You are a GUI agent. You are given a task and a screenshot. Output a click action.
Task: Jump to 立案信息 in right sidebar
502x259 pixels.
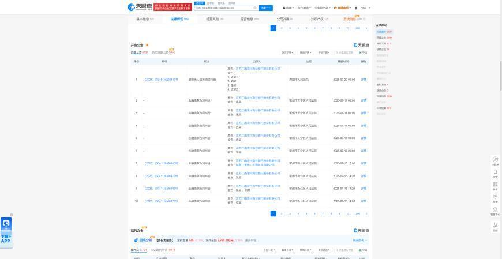[x=384, y=96]
